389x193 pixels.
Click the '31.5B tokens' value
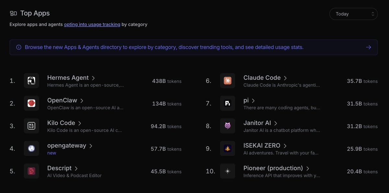362,104
